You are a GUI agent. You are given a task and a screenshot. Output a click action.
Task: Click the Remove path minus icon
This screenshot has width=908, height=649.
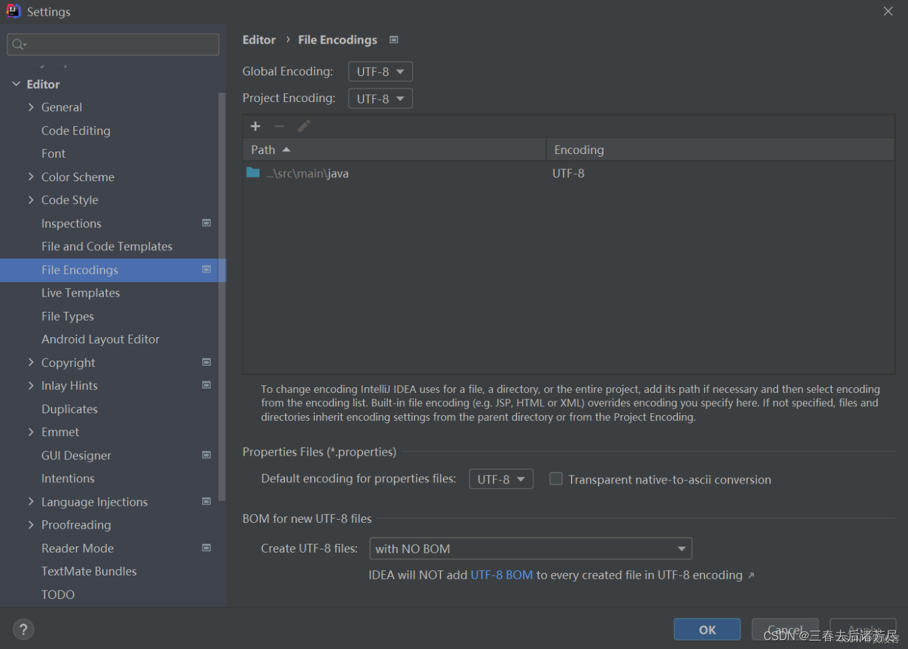click(279, 126)
